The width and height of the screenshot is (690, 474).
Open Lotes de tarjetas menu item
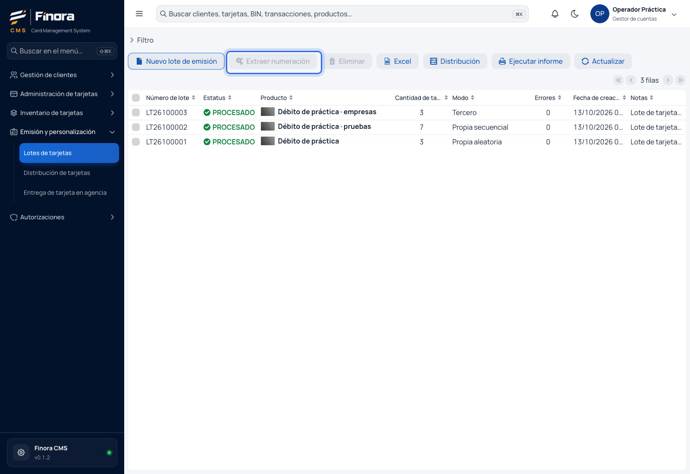tap(69, 153)
